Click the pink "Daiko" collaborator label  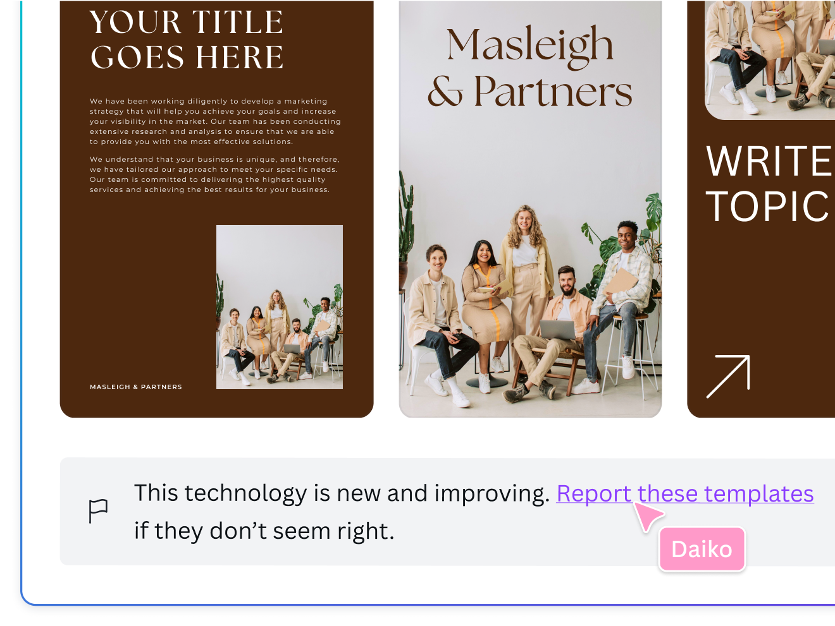(702, 549)
